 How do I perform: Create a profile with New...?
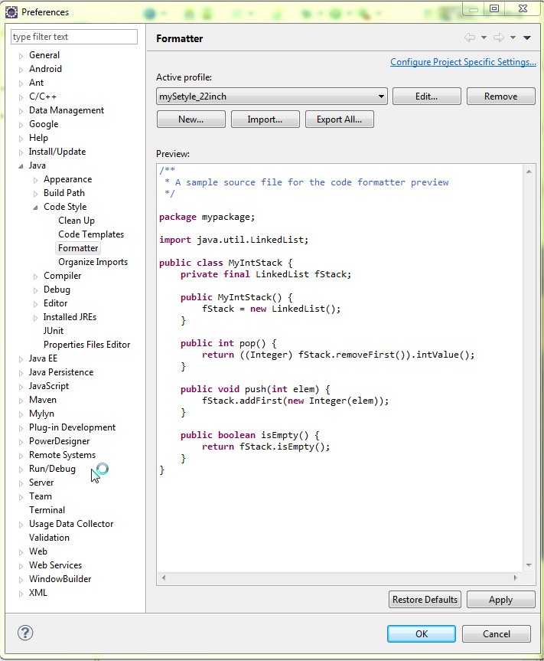(191, 119)
